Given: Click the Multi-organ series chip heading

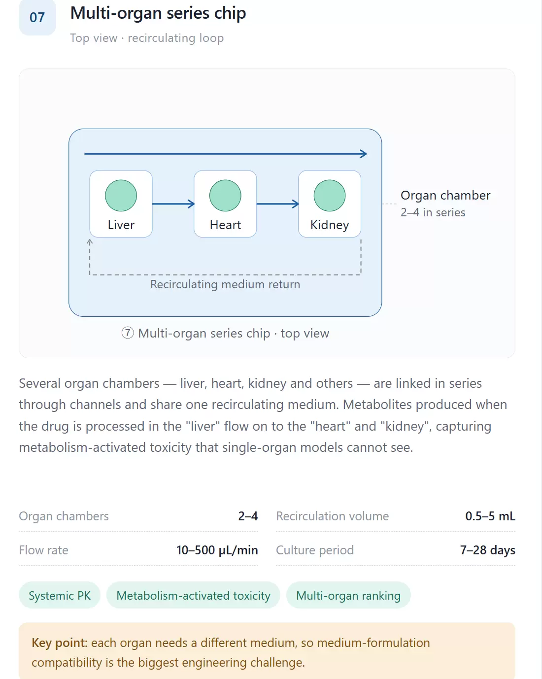Looking at the screenshot, I should click(x=158, y=13).
